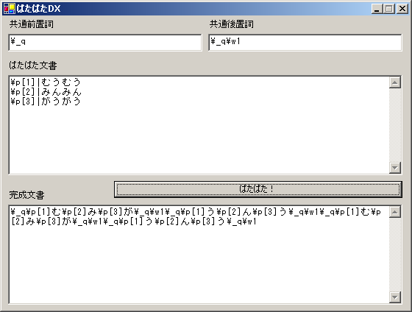The height and width of the screenshot is (312, 412).
Task: Click down arrow of ぱたぱた文書 scrollbar
Action: point(395,168)
